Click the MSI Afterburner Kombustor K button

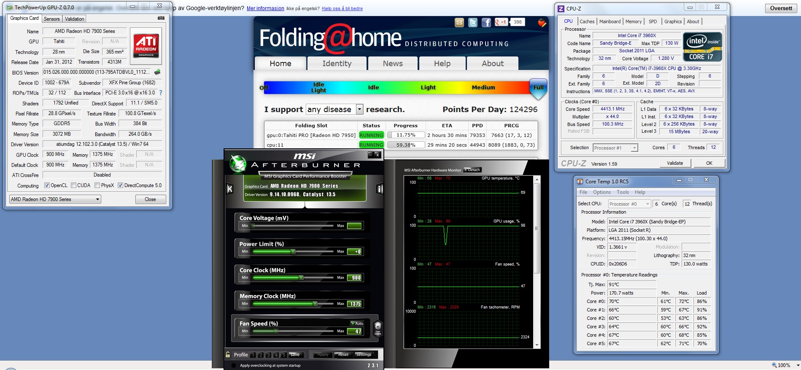pos(230,189)
